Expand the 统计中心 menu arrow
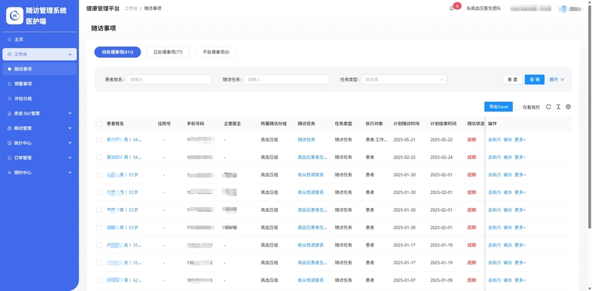Viewport: 592px width, 291px height. tap(70, 143)
